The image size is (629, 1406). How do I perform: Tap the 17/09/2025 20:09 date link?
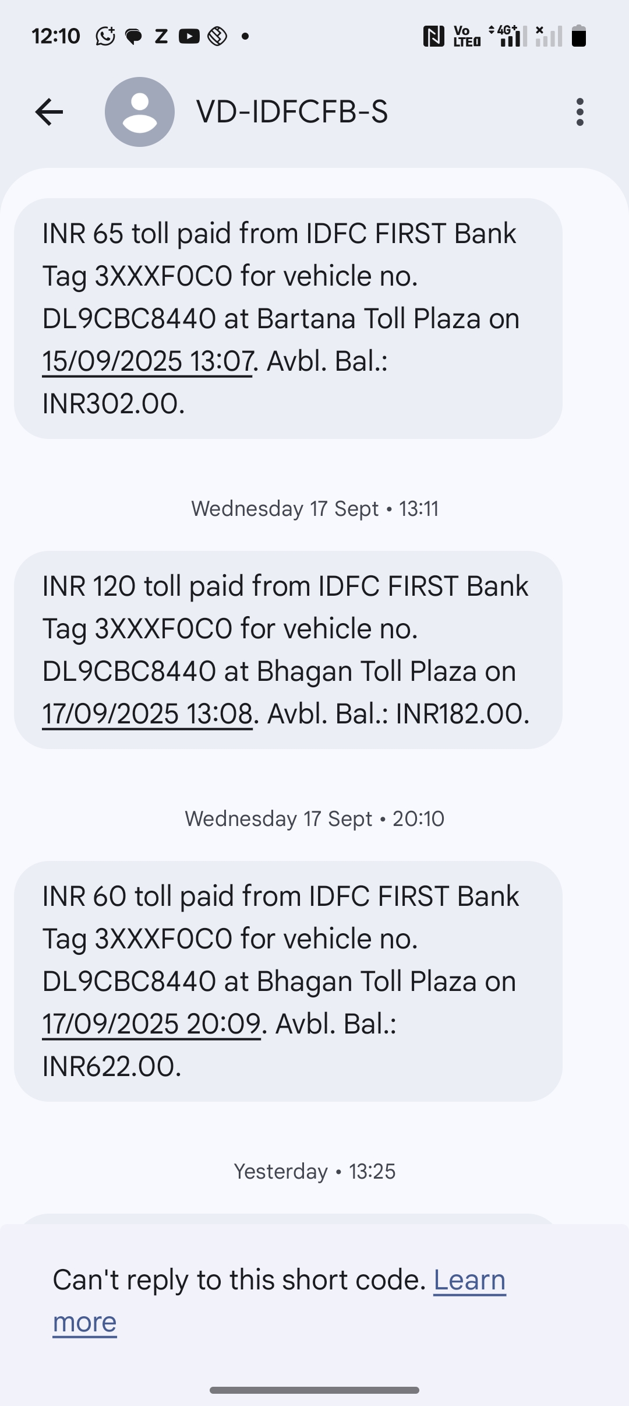[151, 1024]
